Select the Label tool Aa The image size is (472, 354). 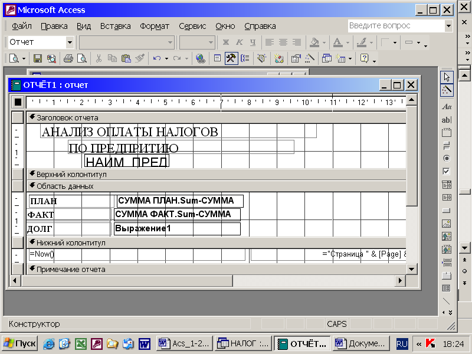(447, 107)
